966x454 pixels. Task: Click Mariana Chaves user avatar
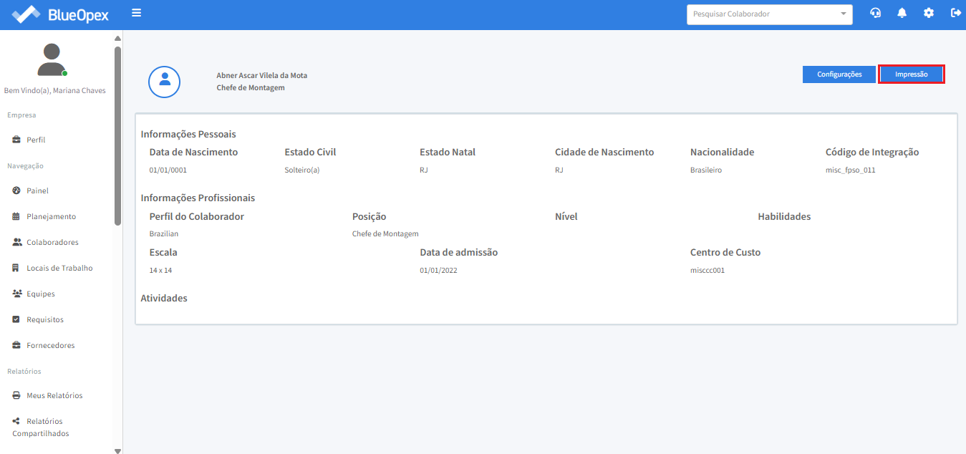click(x=52, y=60)
